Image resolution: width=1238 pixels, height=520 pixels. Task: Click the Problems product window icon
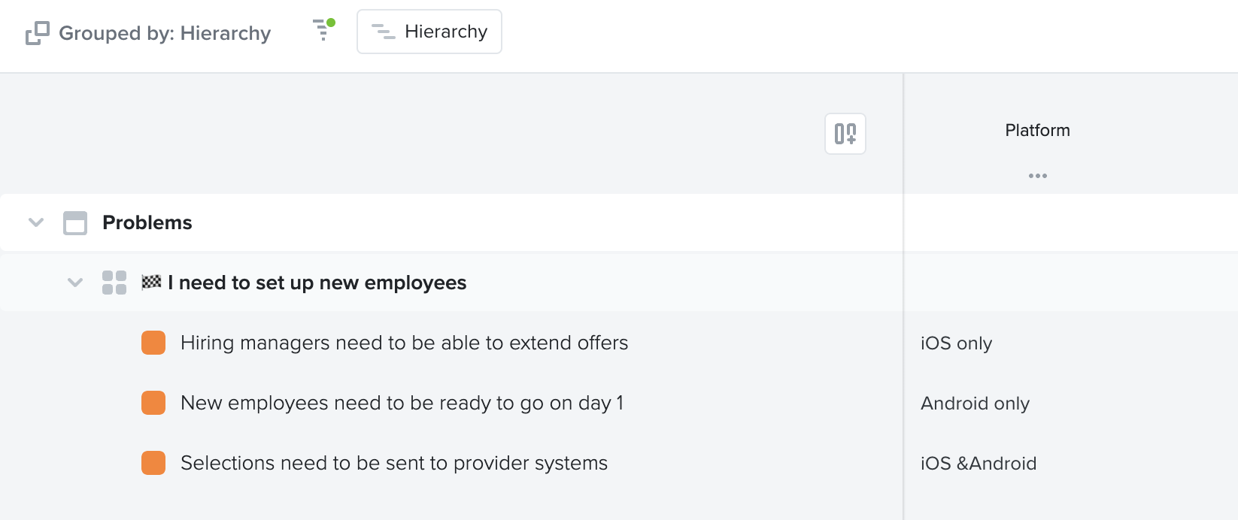pyautogui.click(x=75, y=223)
